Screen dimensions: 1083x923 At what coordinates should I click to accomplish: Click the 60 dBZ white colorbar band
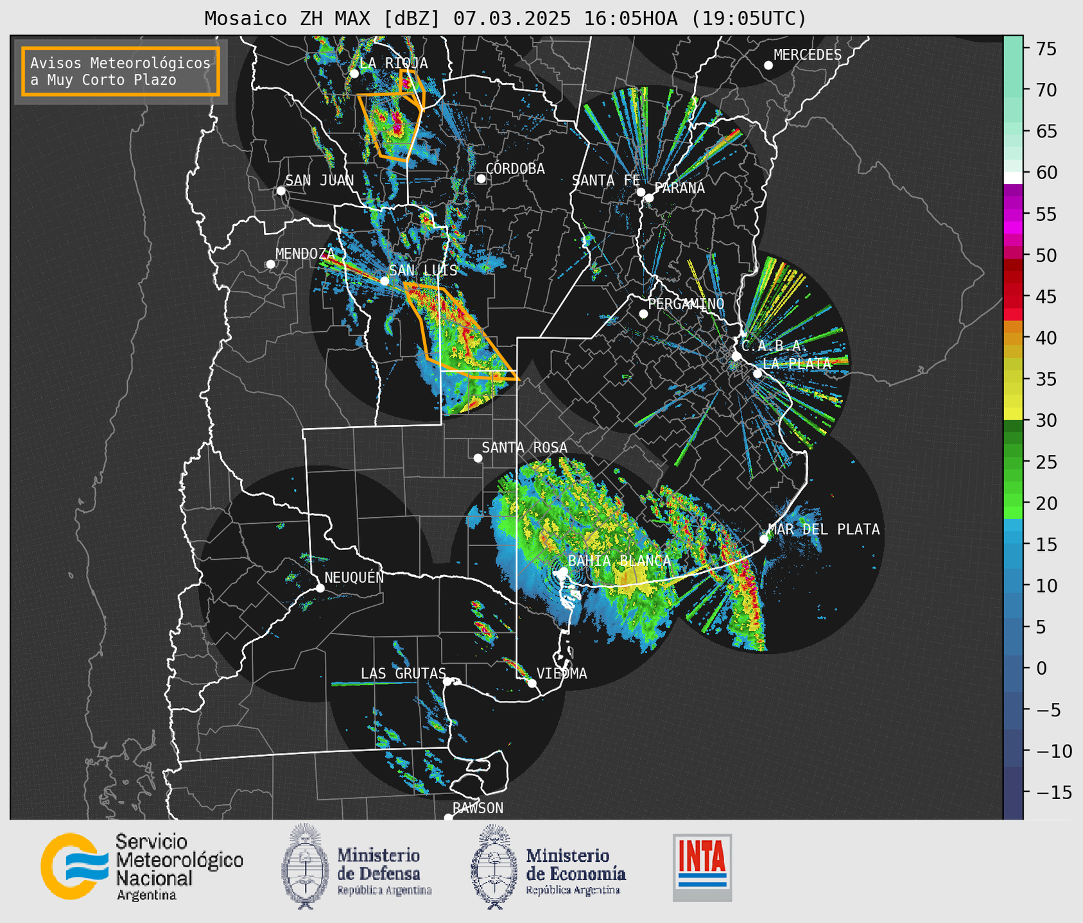point(1013,177)
